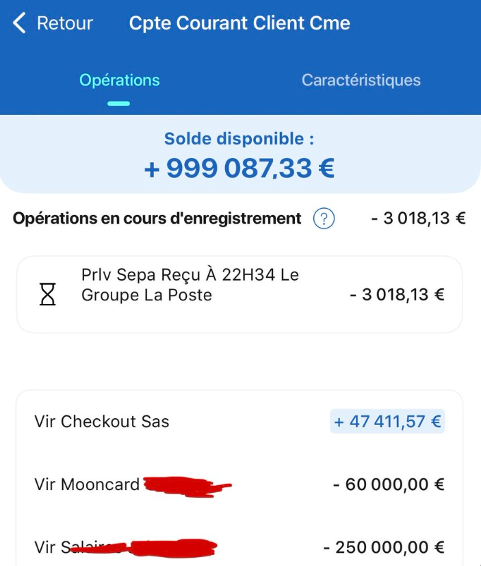481x566 pixels.
Task: Click the -250 000,00 € amount
Action: 384,548
